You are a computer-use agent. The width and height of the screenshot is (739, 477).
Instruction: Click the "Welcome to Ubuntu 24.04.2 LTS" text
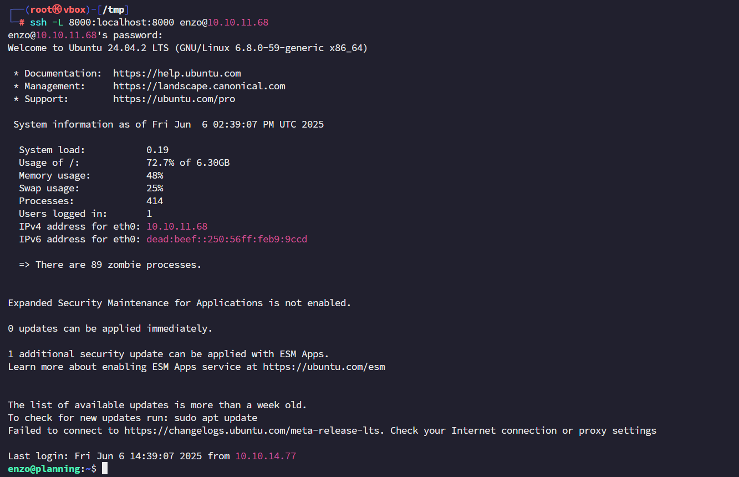tap(88, 48)
